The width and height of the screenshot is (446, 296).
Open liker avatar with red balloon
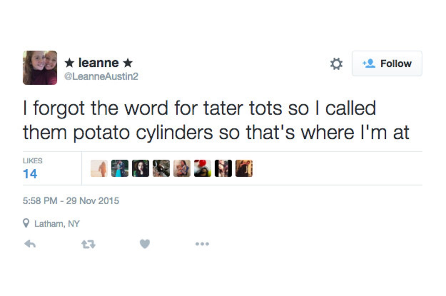coord(203,168)
